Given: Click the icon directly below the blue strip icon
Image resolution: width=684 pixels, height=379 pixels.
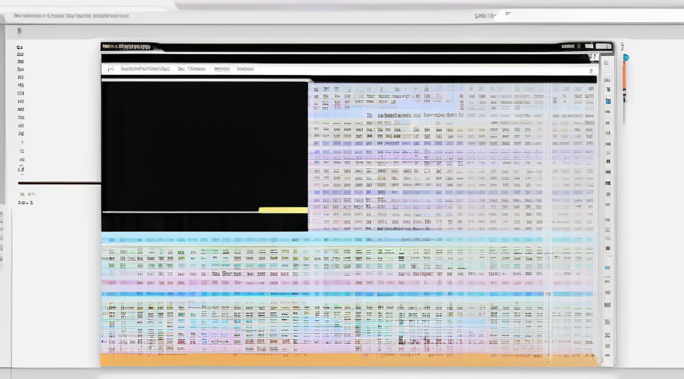Looking at the screenshot, I should click(x=608, y=112).
